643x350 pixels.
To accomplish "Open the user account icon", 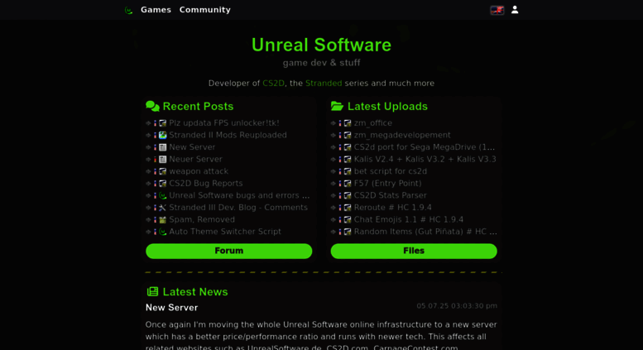I will point(515,10).
